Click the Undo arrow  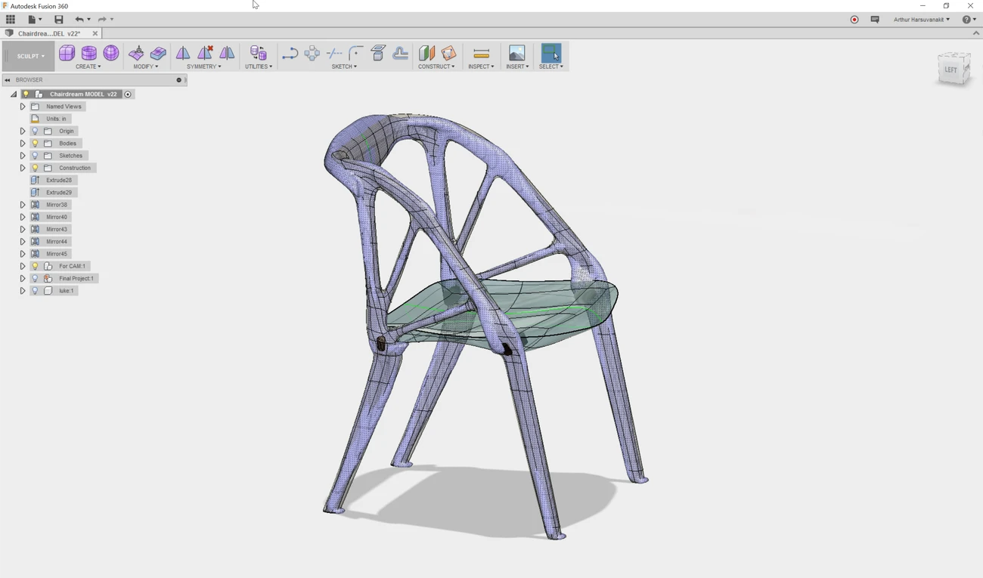(x=79, y=20)
